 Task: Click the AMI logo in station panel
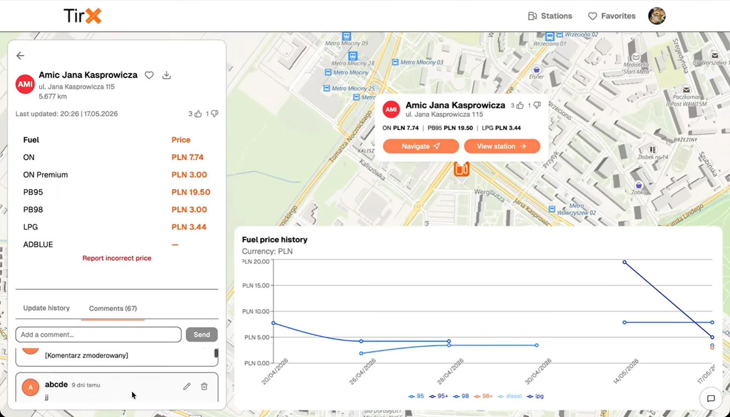[25, 84]
